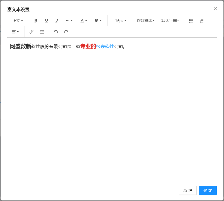Image resolution: width=224 pixels, height=201 pixels.
Task: Click the 确定 button
Action: tap(208, 190)
